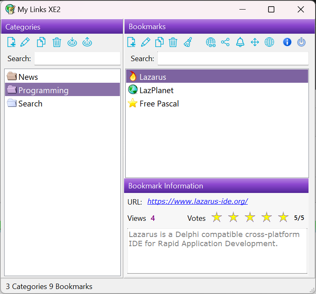Delete bookmark with Bookmarks trash icon
Screen dimensions: 316x294
[x=173, y=42]
